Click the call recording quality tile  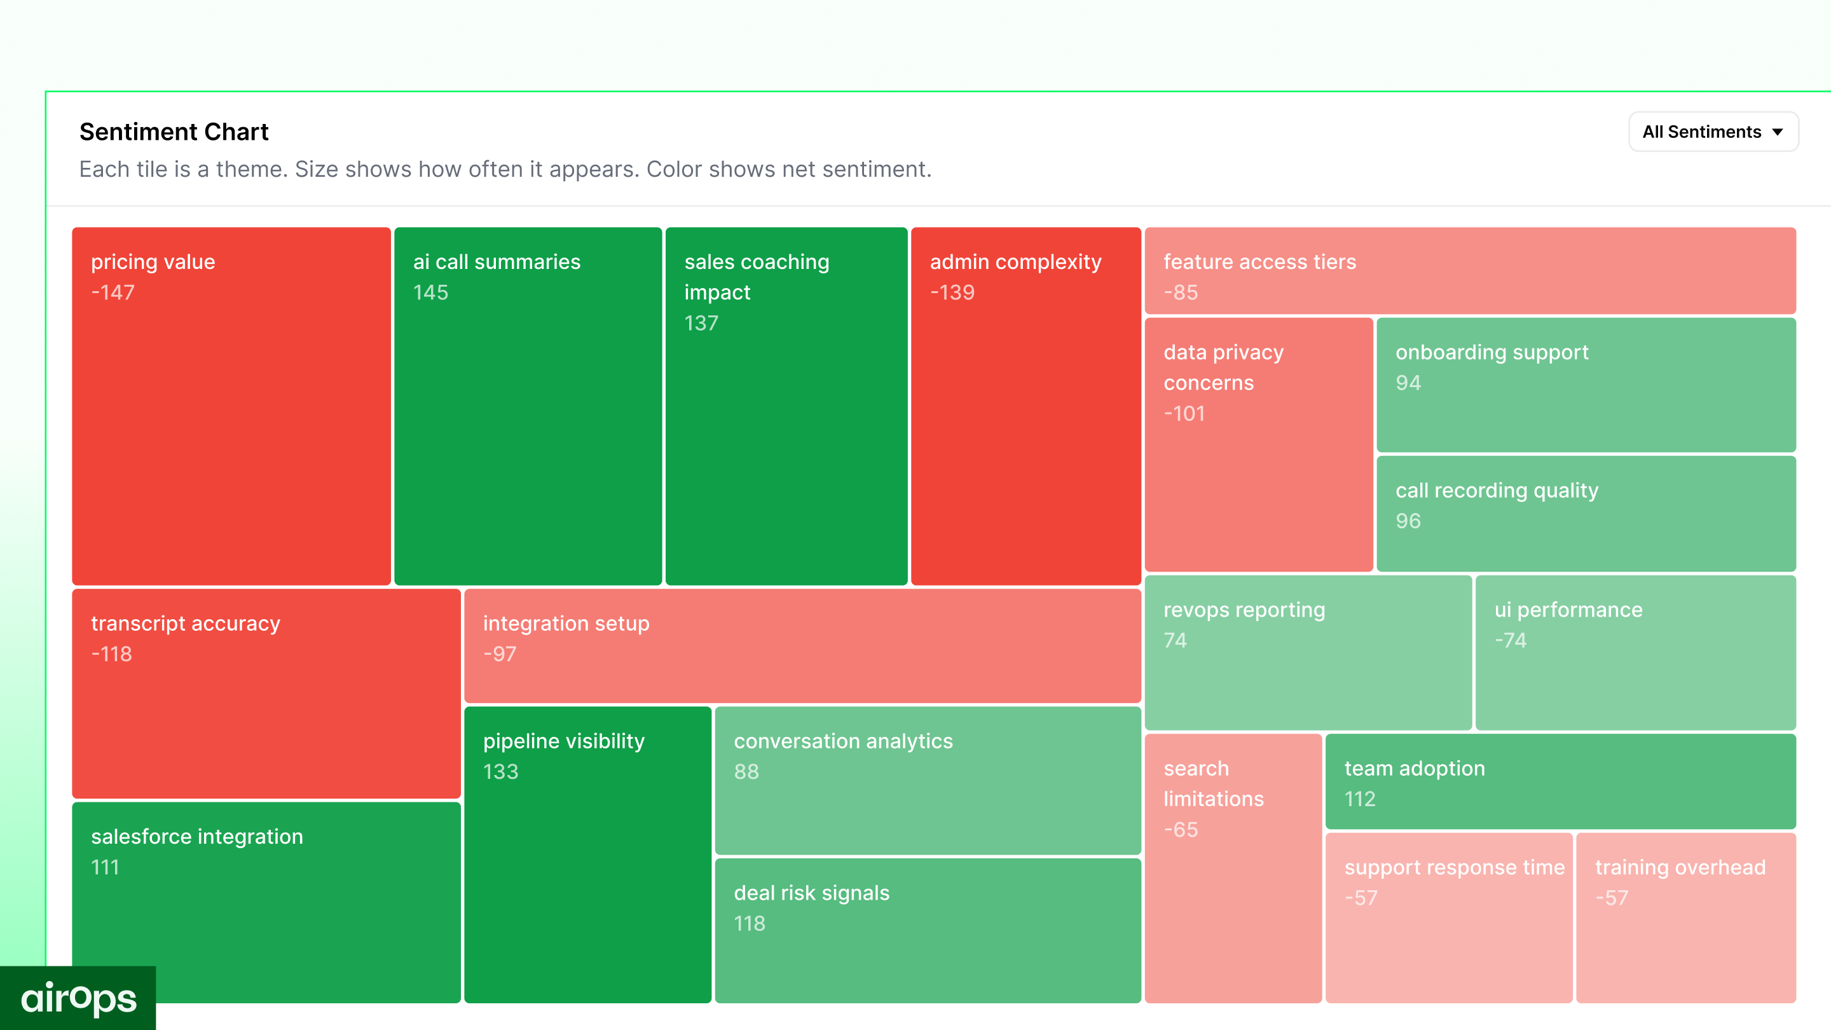coord(1586,513)
